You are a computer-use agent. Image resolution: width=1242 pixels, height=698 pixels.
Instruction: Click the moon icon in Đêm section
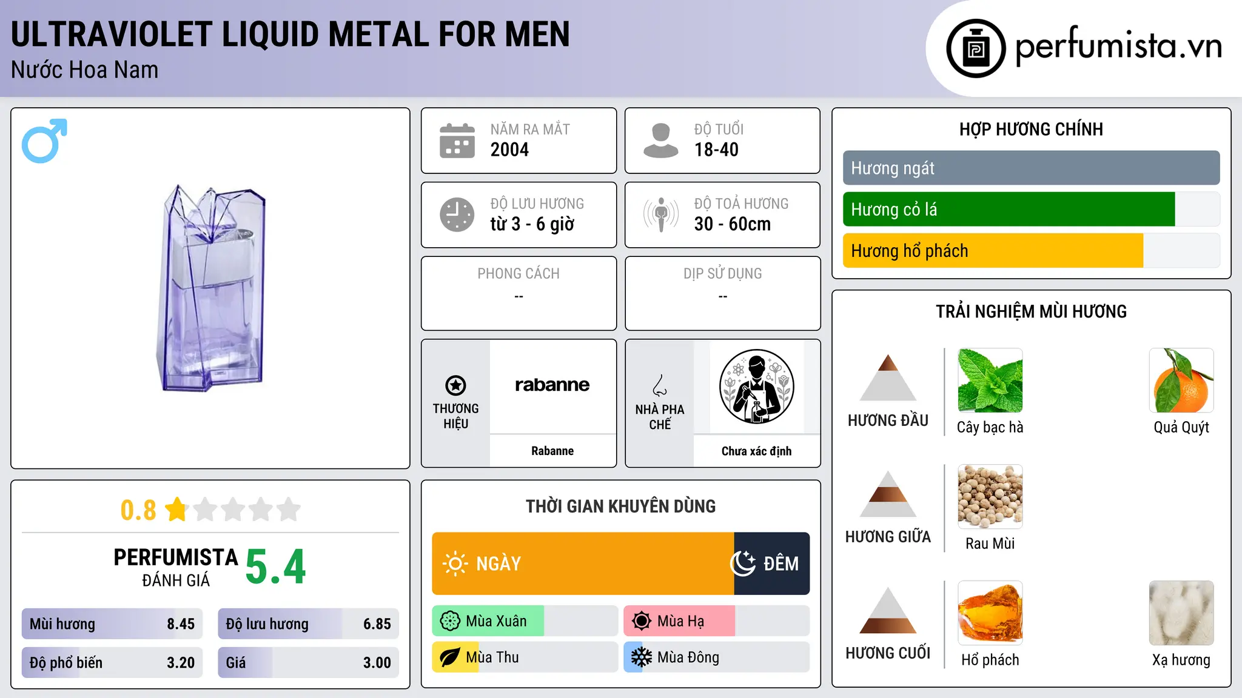743,563
